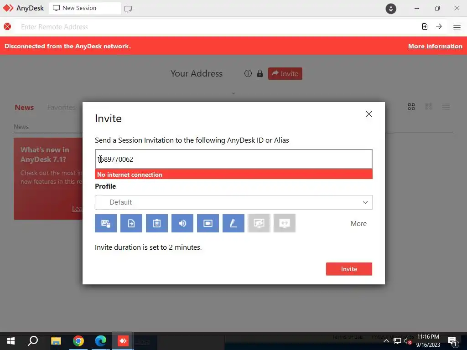This screenshot has width=467, height=350.
Task: Click the red disconnected status icon
Action: (x=7, y=27)
